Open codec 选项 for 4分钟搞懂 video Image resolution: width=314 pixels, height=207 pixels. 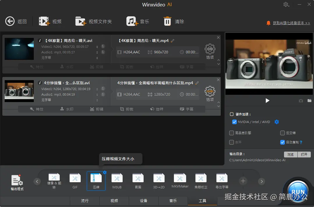[210, 94]
